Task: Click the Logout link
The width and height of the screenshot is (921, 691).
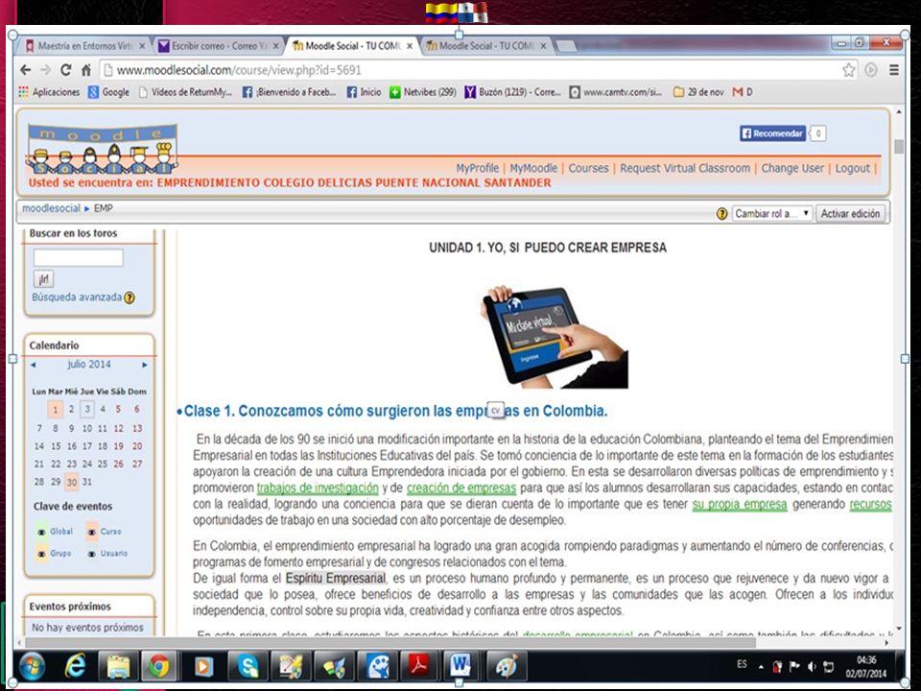Action: [852, 168]
